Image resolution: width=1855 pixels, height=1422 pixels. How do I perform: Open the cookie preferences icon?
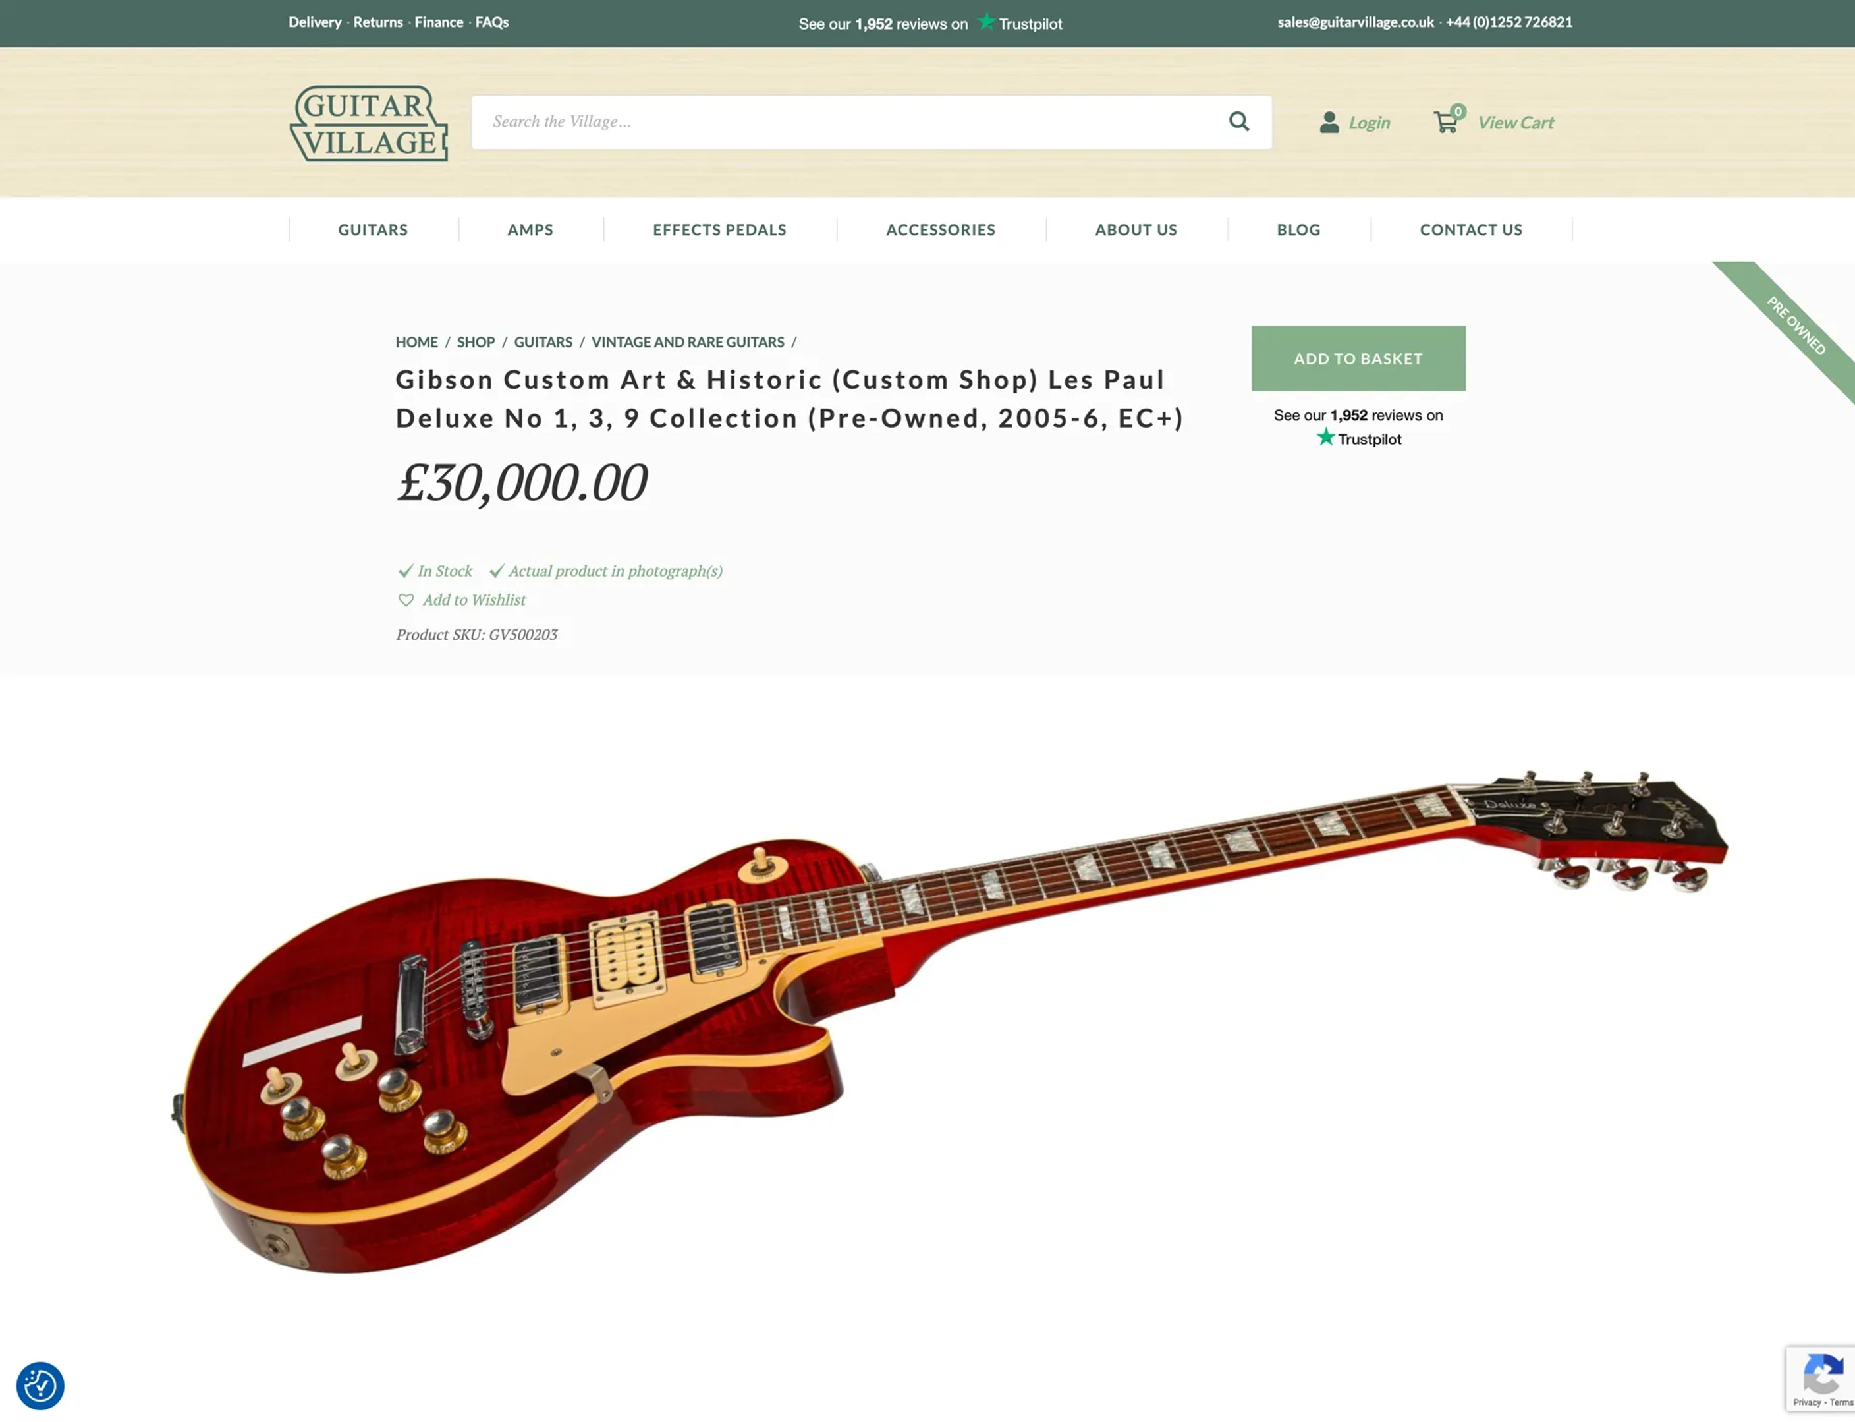coord(40,1386)
